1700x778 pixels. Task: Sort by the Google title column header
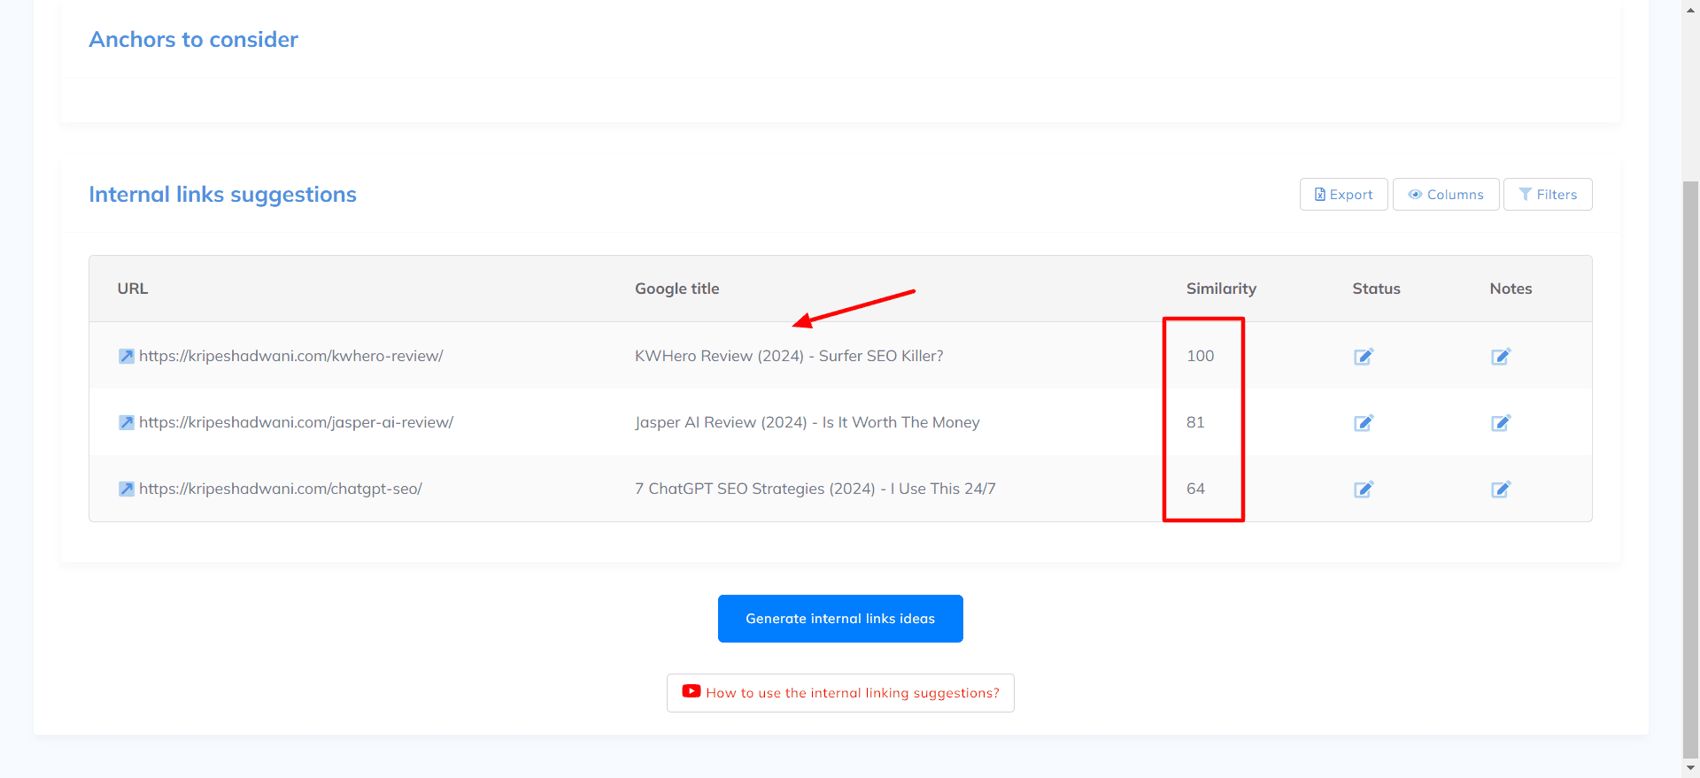click(x=676, y=289)
